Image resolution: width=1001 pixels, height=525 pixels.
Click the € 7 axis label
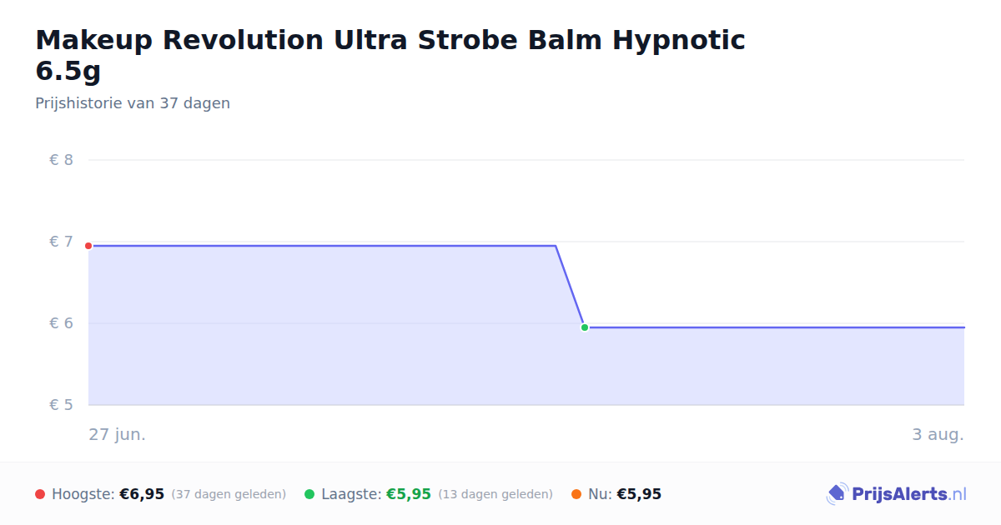pyautogui.click(x=61, y=242)
